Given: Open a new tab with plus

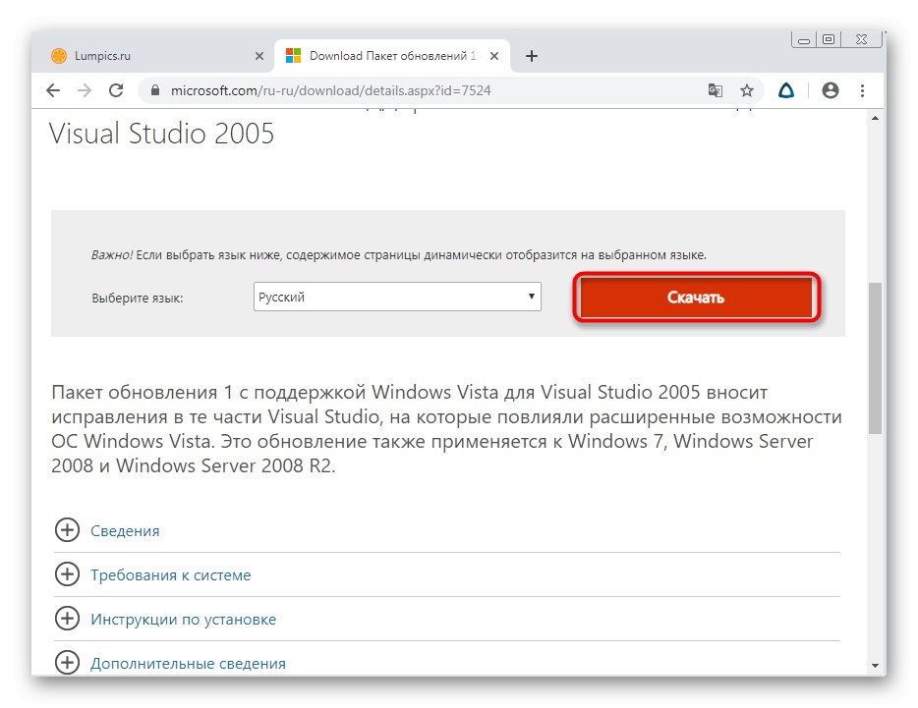Looking at the screenshot, I should tap(532, 56).
